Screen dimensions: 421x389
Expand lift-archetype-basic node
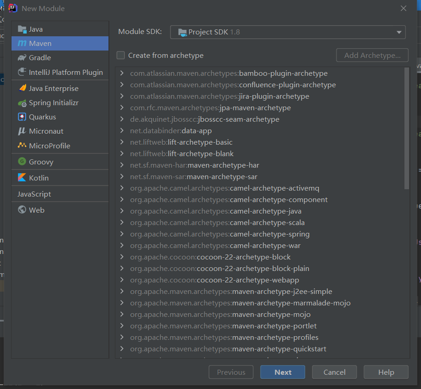pos(122,142)
